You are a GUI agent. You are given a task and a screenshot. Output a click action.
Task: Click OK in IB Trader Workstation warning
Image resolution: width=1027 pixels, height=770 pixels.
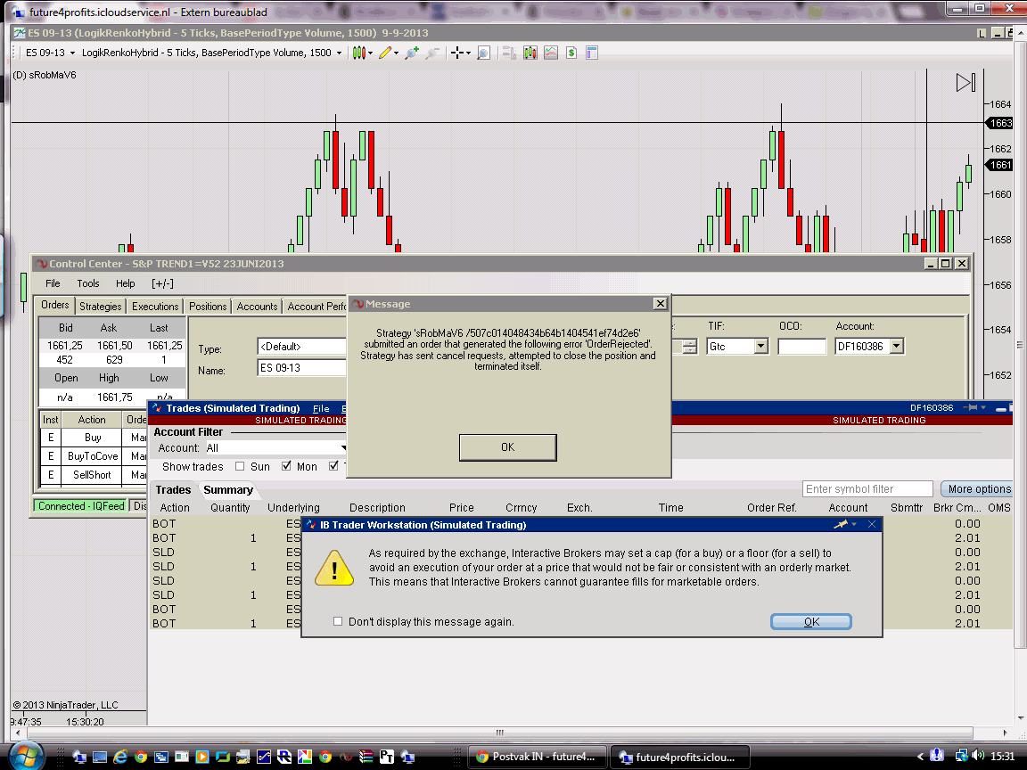click(810, 621)
